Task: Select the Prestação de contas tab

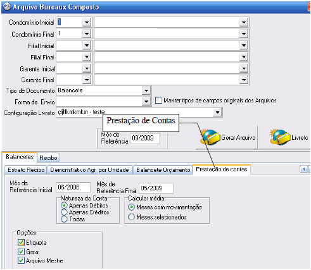Action: coord(222,169)
